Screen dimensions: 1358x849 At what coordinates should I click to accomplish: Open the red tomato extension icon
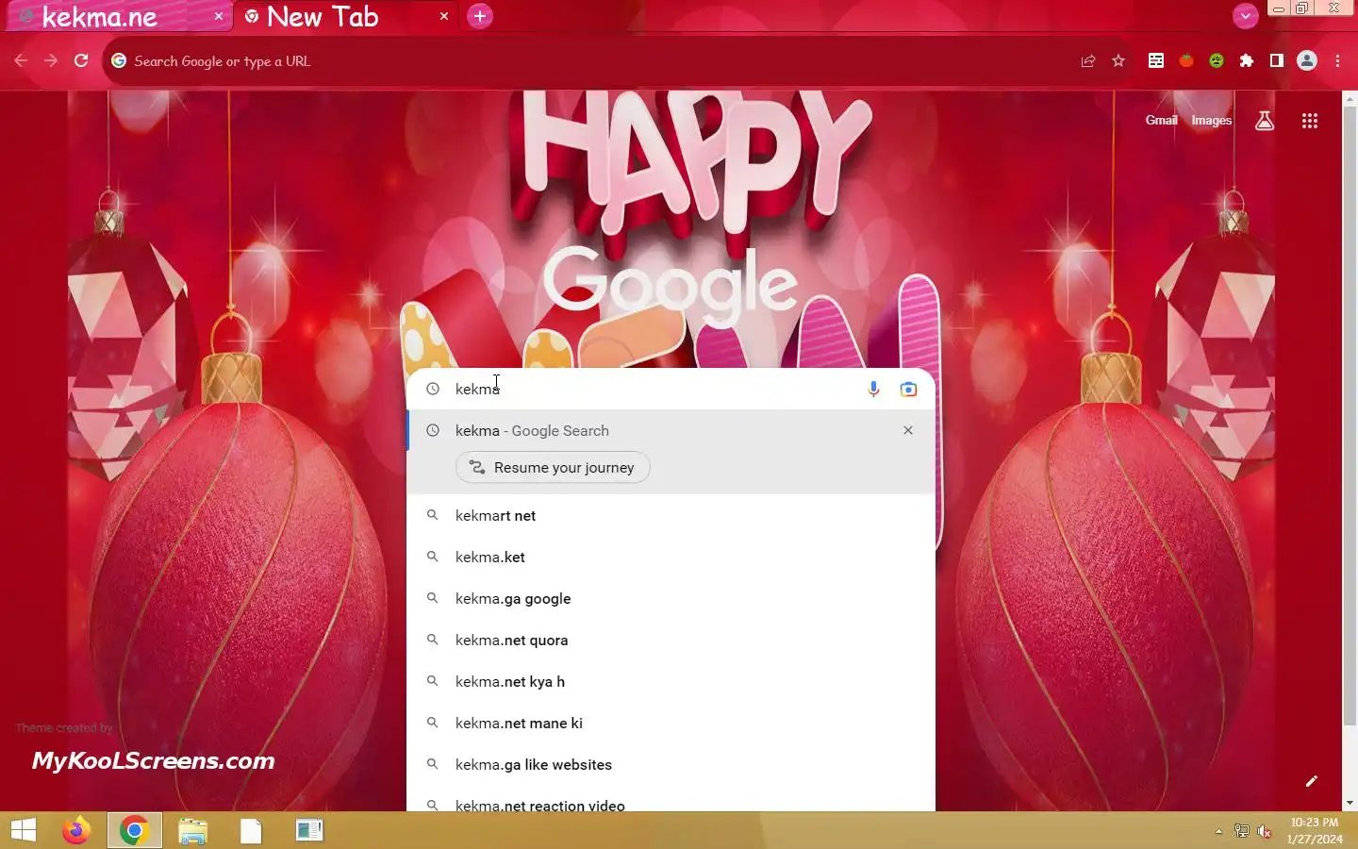(x=1186, y=60)
